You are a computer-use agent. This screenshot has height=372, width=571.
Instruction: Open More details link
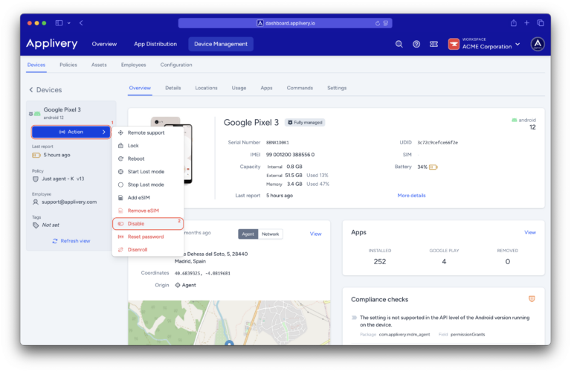[411, 196]
